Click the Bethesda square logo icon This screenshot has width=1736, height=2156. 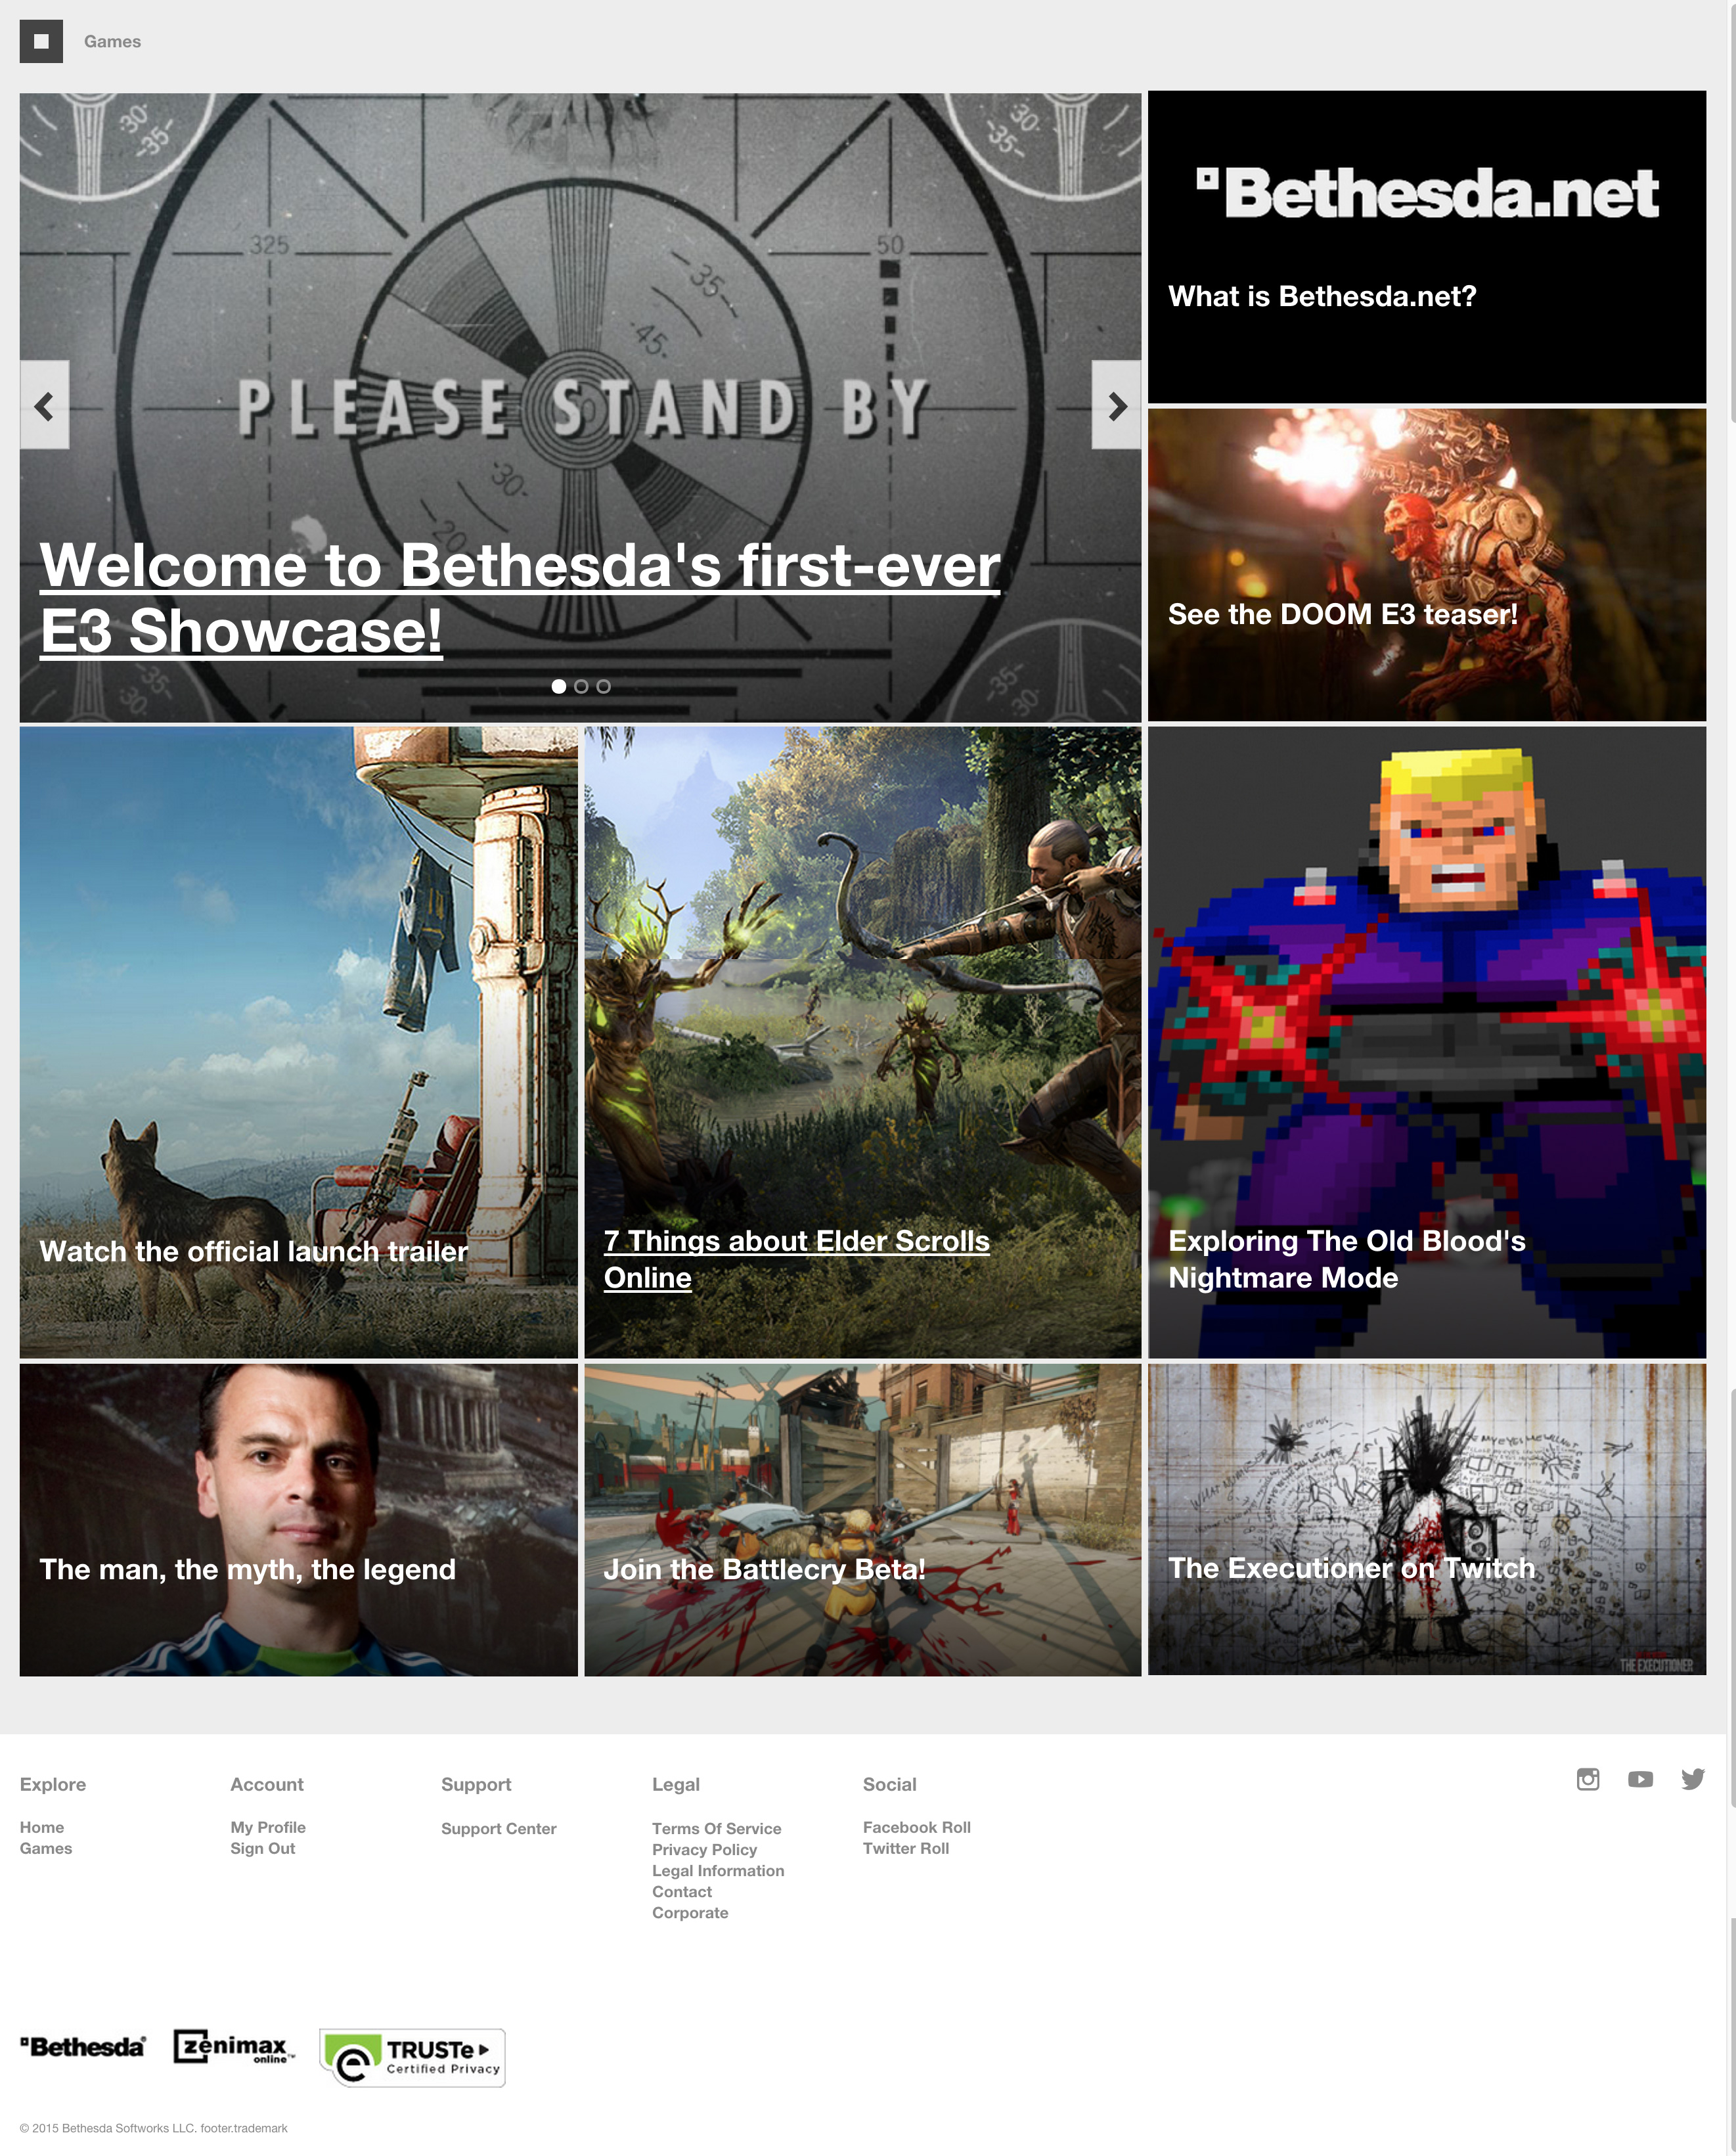pos(41,41)
